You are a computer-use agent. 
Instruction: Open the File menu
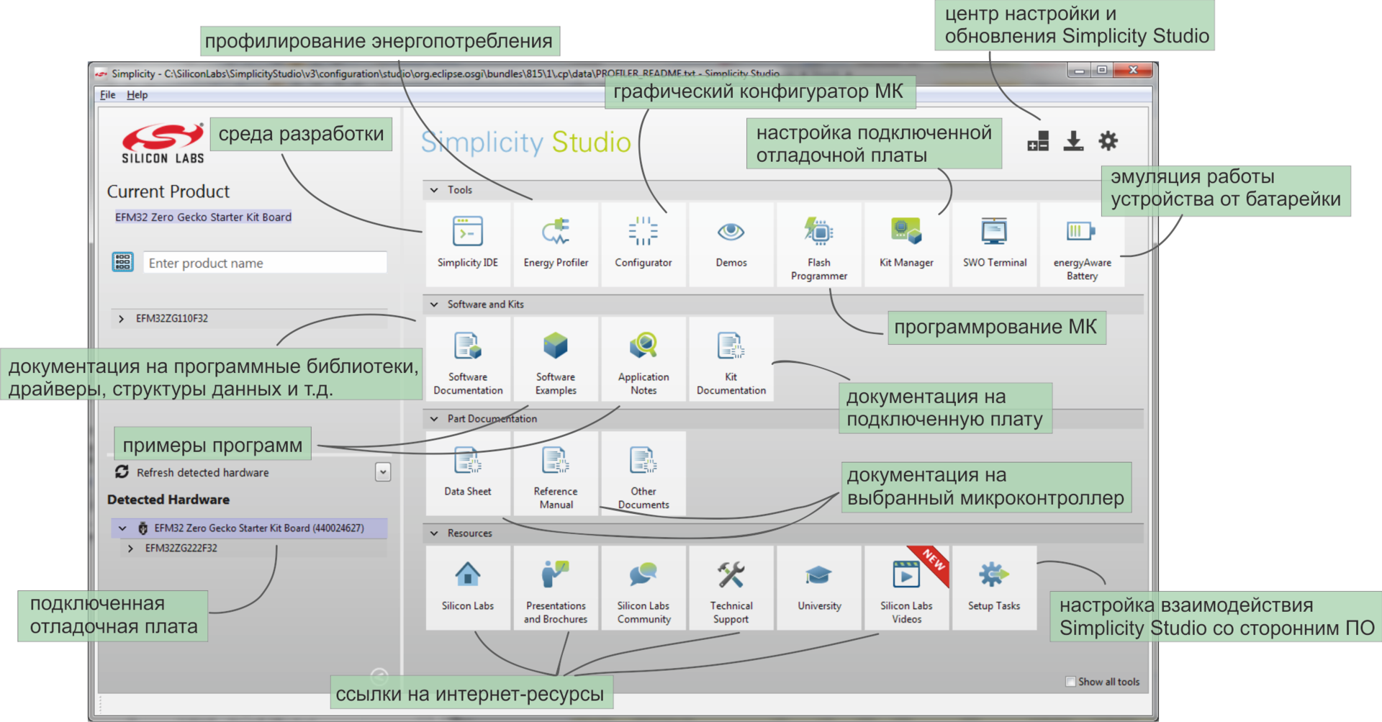point(108,95)
